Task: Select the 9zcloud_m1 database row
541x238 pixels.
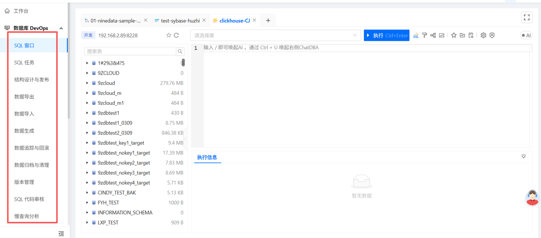Action: [135, 103]
